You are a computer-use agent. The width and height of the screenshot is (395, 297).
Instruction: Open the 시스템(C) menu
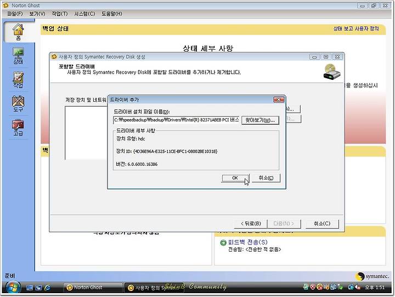tap(84, 14)
